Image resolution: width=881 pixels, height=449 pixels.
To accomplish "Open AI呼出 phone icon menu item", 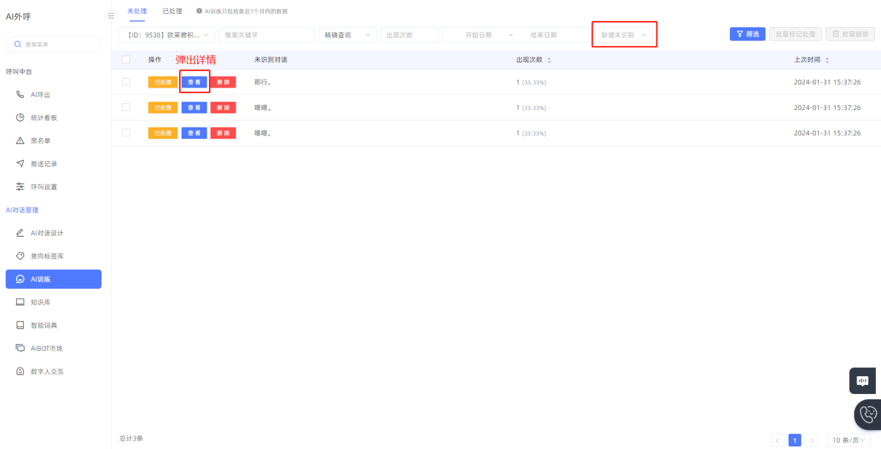I will (20, 94).
